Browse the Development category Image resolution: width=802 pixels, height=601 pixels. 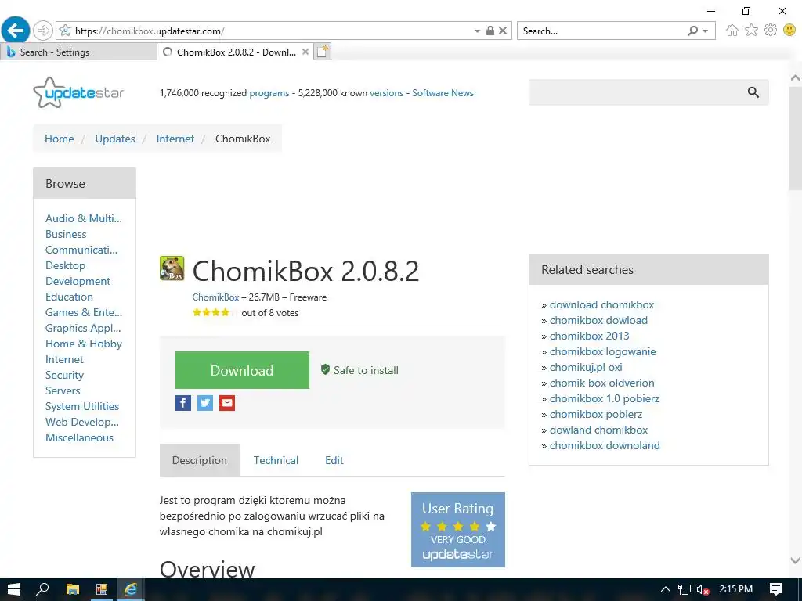pos(78,281)
